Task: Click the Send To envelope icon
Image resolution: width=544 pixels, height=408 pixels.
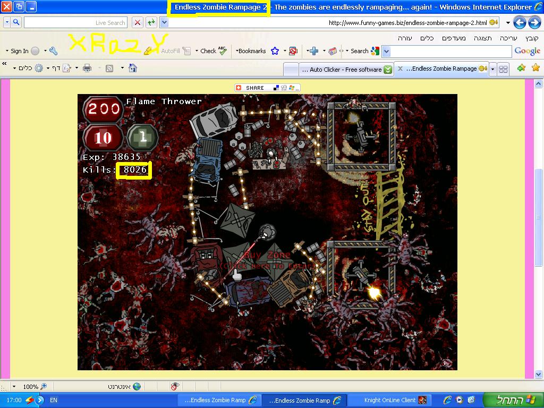Action: click(x=333, y=52)
